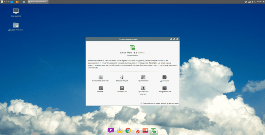The height and width of the screenshot is (135, 265).
Task: Launch the yellow mail envelope in dock
Action: tap(120, 130)
